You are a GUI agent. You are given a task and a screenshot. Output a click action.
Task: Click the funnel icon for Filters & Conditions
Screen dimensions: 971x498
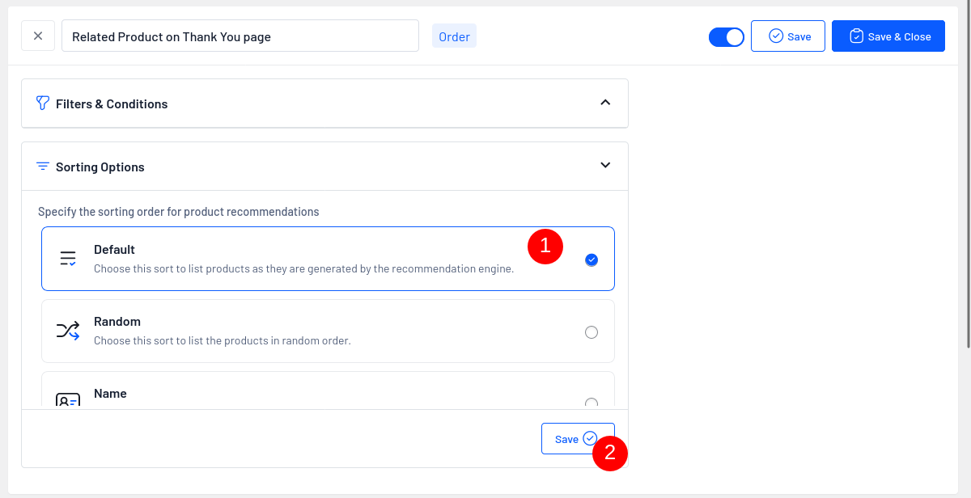coord(43,103)
